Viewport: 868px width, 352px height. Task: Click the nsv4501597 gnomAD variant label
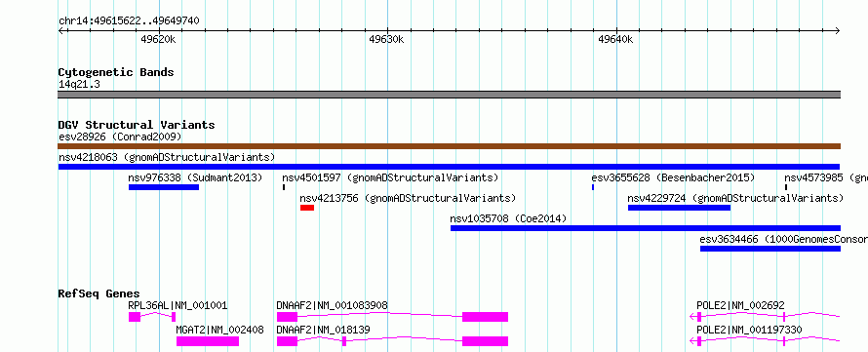coord(390,177)
